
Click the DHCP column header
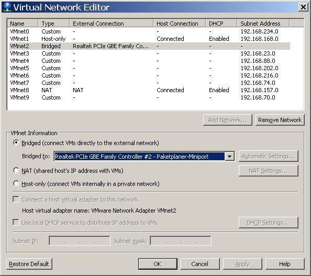point(221,24)
